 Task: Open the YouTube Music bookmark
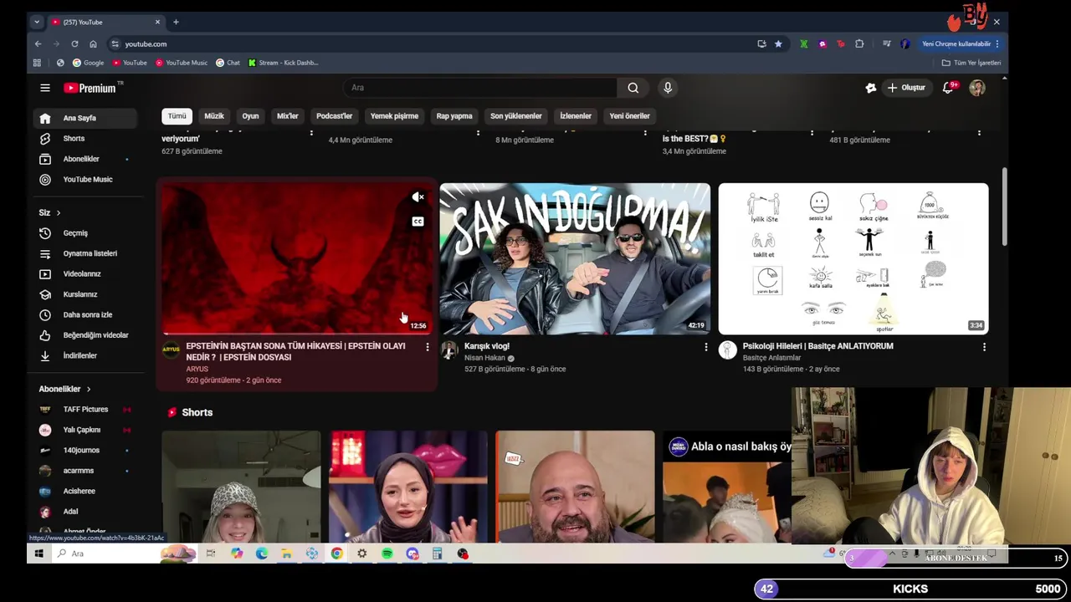pos(182,63)
